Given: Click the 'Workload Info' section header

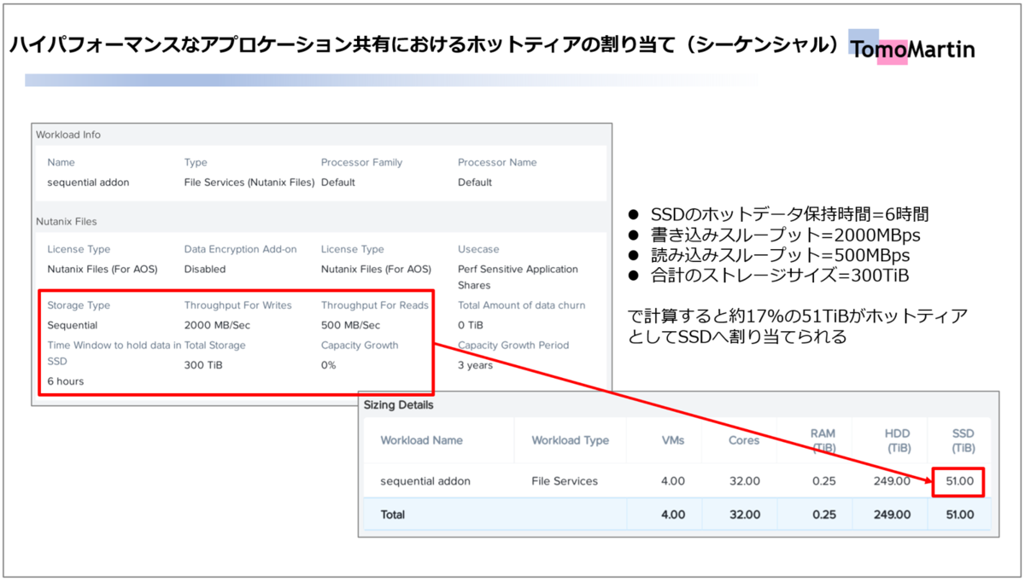Looking at the screenshot, I should tap(68, 135).
